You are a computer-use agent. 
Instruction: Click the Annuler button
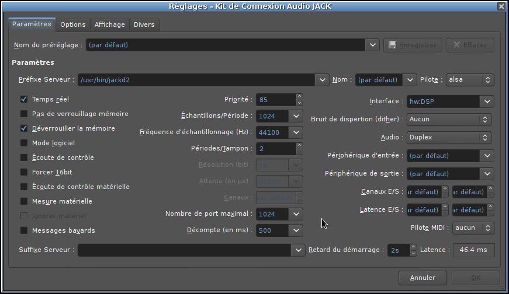423,278
